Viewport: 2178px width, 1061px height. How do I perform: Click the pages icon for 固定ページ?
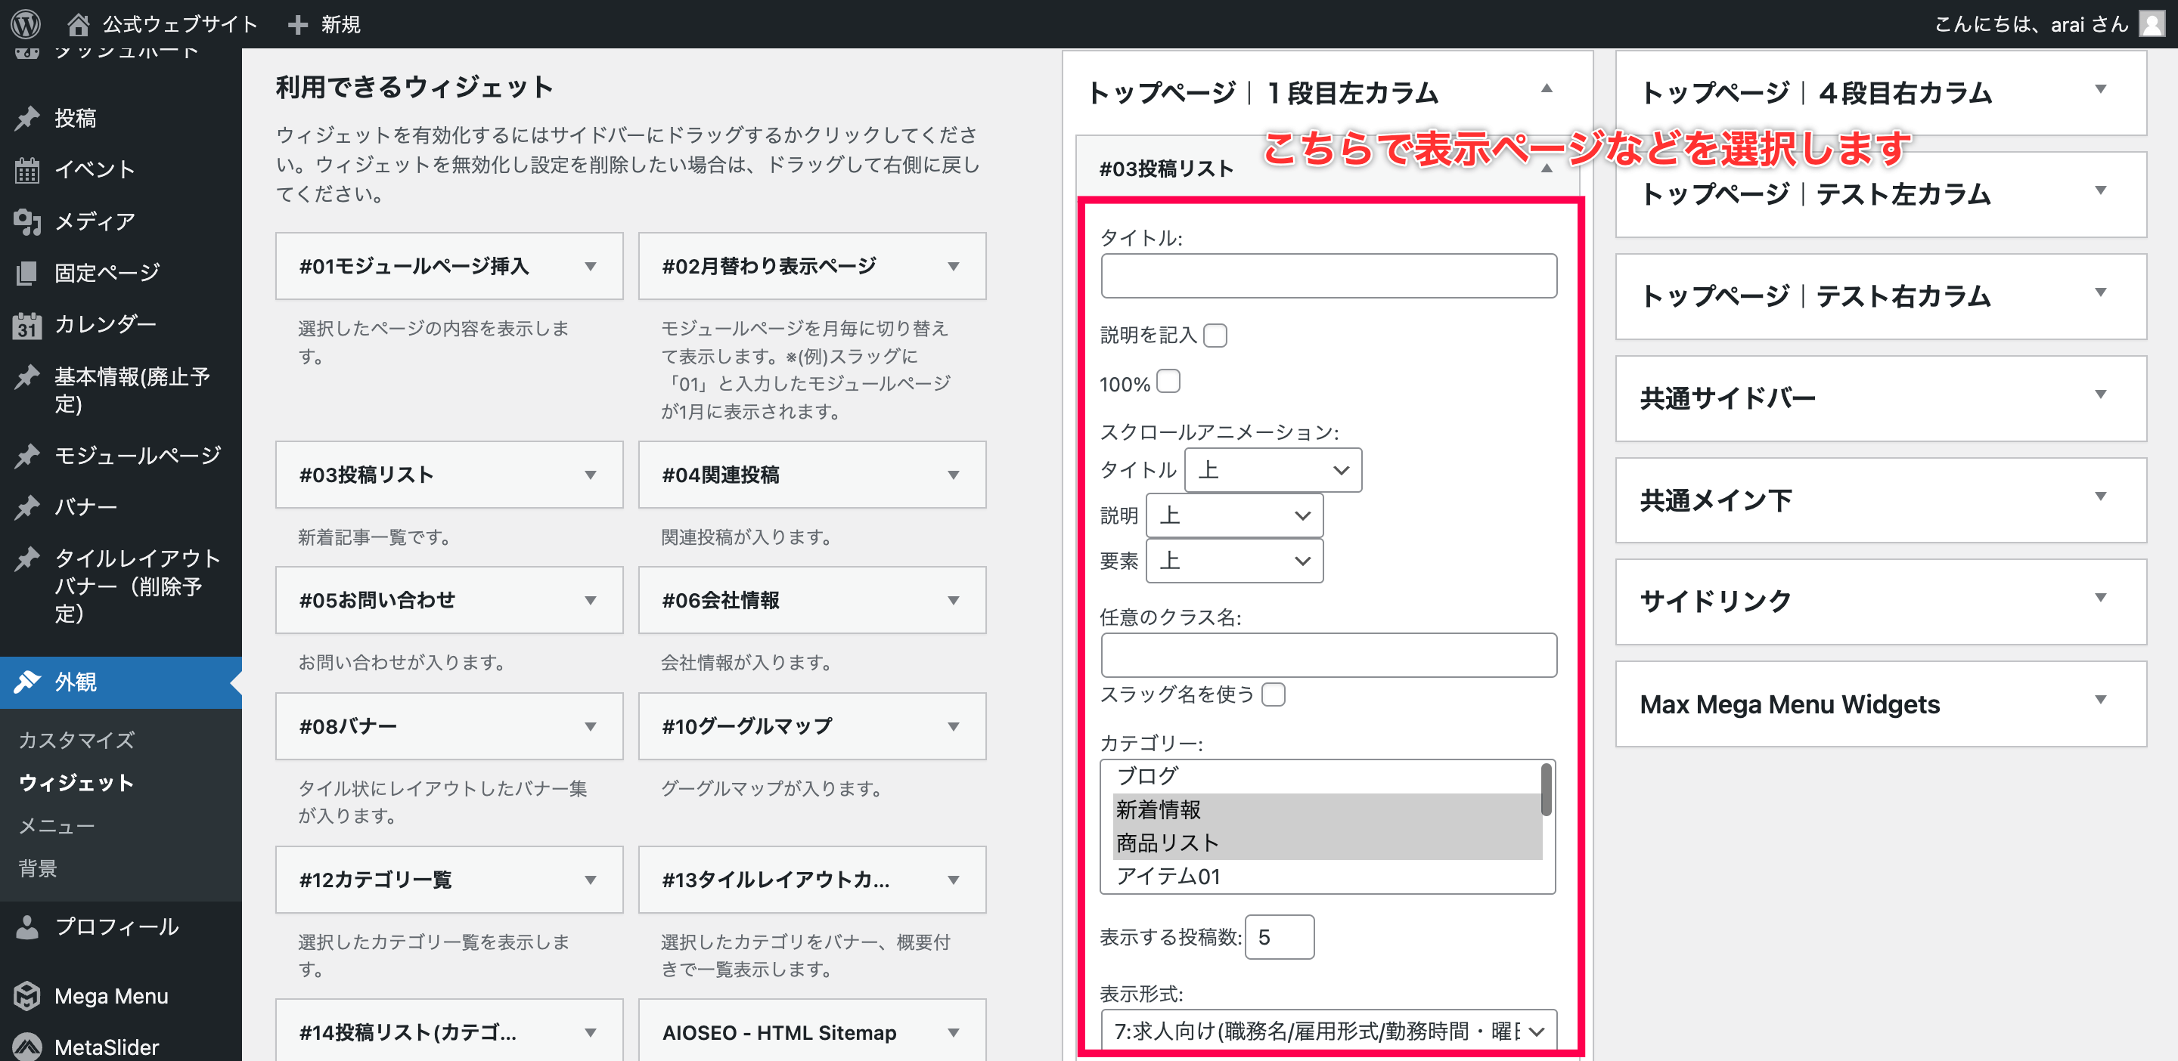[x=27, y=273]
